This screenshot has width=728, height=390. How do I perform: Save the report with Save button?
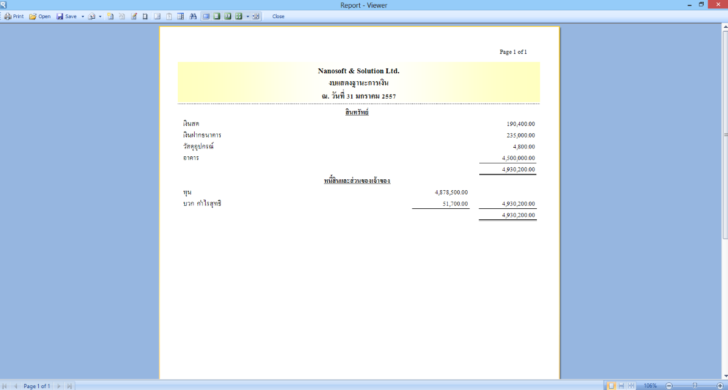[67, 16]
